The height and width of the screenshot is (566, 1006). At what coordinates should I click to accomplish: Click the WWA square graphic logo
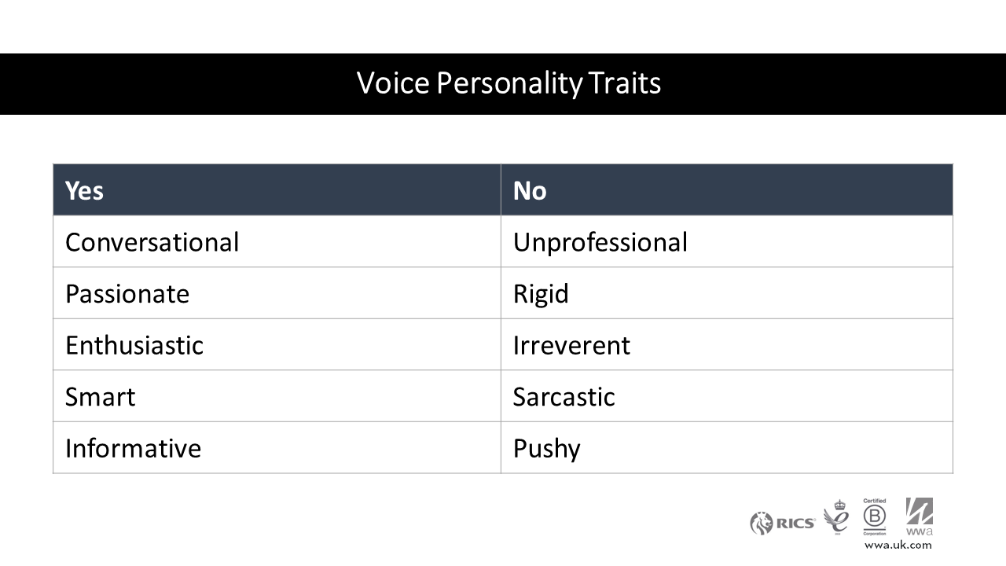(x=919, y=511)
